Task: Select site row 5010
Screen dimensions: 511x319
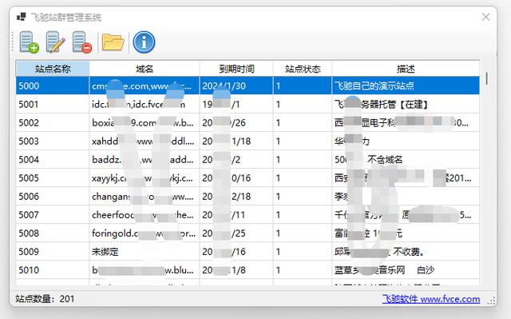Action: pos(248,270)
